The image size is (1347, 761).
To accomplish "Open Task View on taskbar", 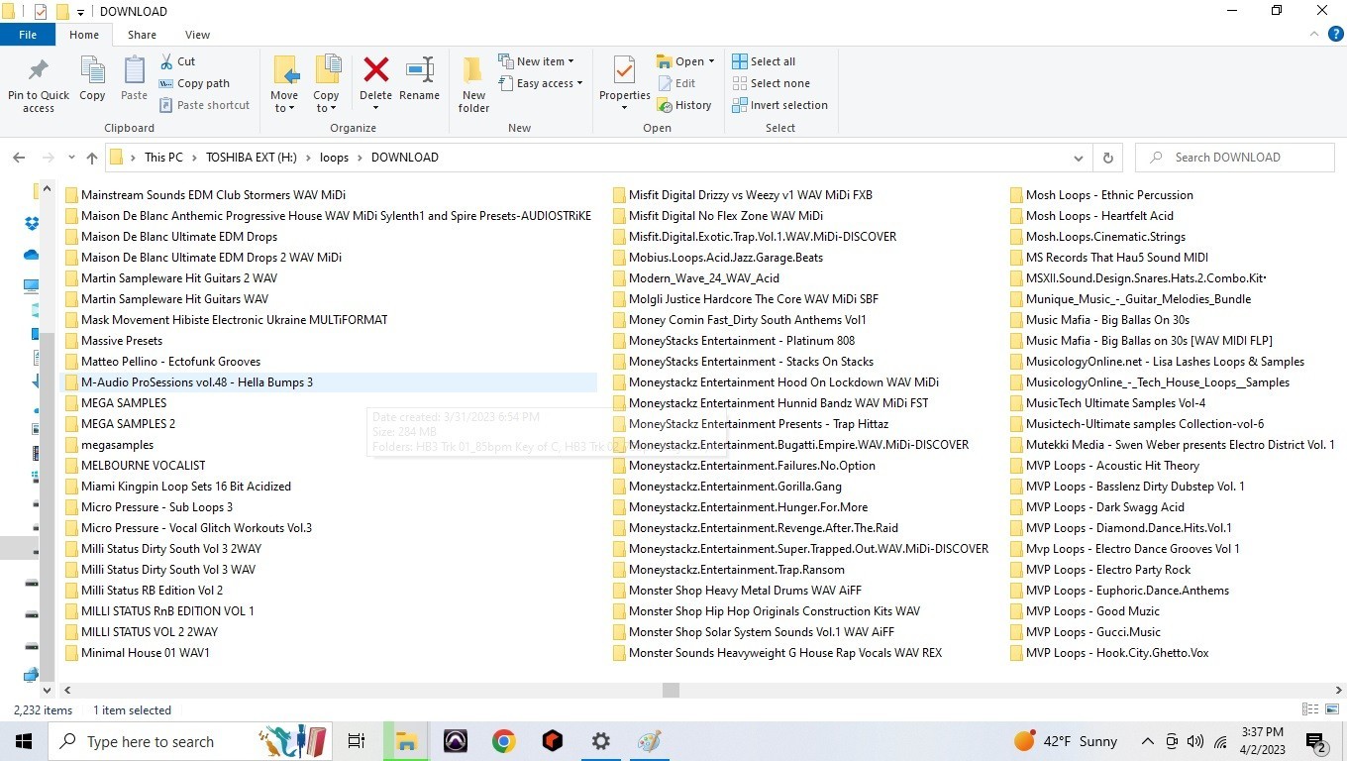I will point(357,741).
